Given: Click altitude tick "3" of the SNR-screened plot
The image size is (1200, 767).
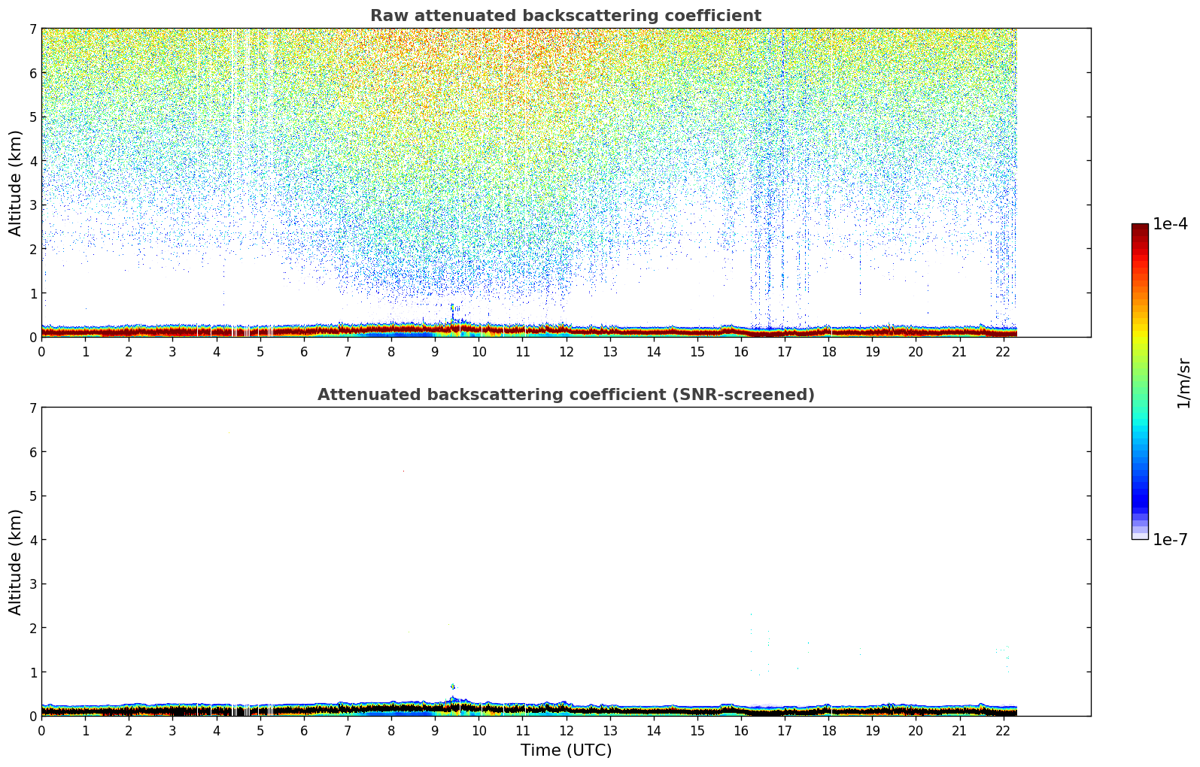Looking at the screenshot, I should (x=32, y=584).
